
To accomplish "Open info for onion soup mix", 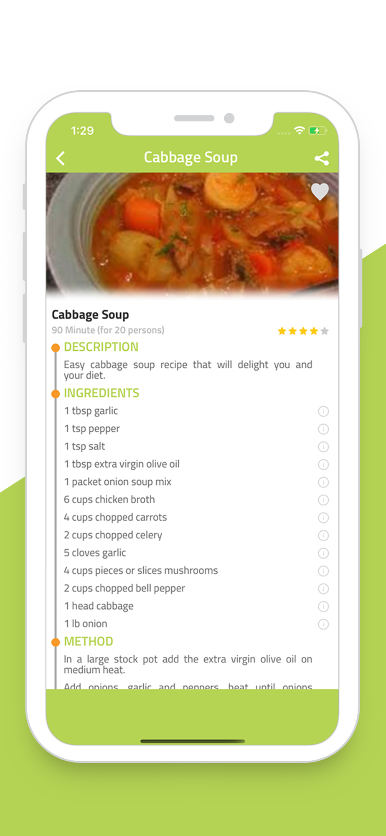I will tap(323, 482).
